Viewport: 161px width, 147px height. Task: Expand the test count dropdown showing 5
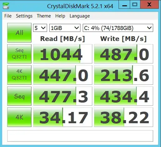coord(40,28)
